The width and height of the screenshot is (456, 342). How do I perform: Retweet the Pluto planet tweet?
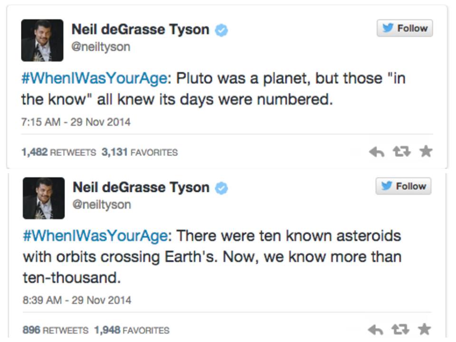pyautogui.click(x=402, y=152)
